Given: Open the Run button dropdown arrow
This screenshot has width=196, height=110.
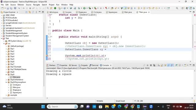Looking at the screenshot, I should [87, 8].
